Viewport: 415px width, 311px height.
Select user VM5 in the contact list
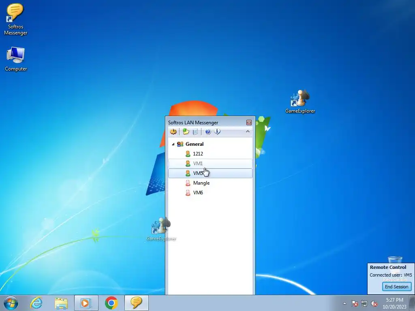210,173
